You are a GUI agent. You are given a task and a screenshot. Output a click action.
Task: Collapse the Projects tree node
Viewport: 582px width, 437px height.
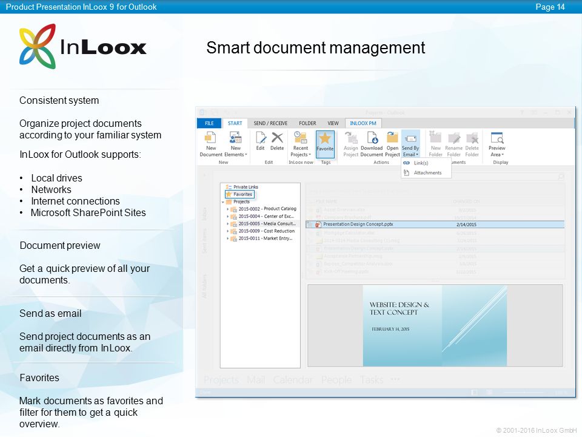coord(223,202)
